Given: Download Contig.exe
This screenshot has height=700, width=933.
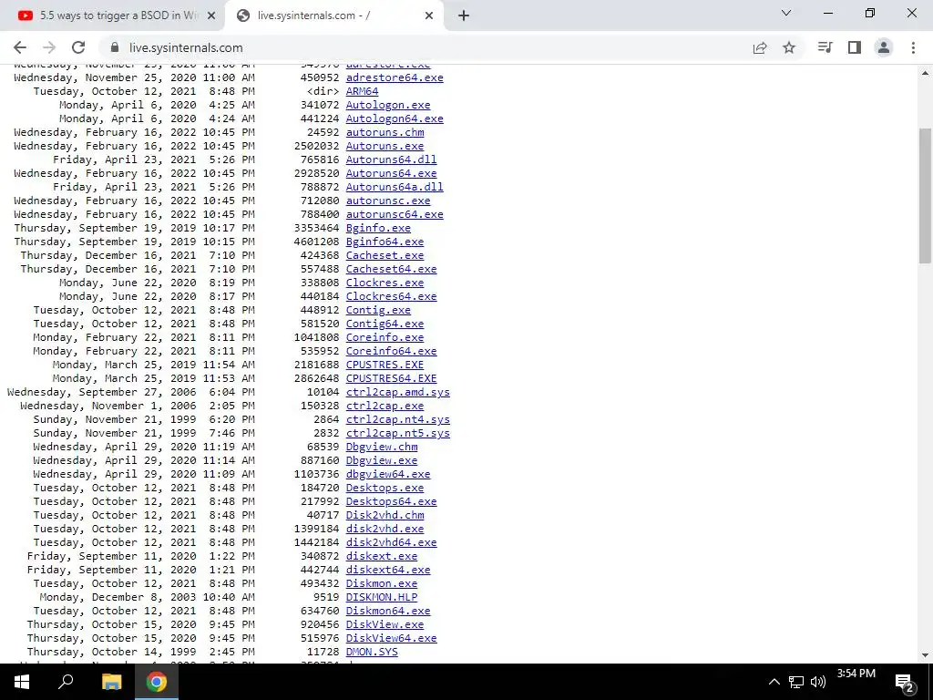Looking at the screenshot, I should [x=378, y=310].
